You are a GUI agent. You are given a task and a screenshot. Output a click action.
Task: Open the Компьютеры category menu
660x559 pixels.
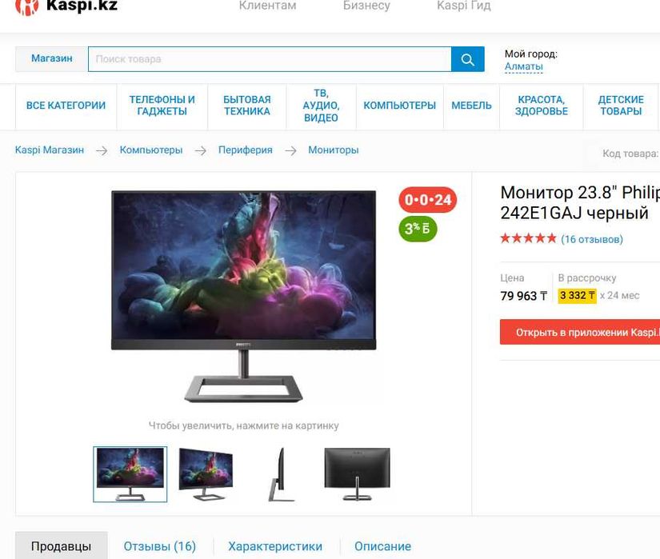click(x=399, y=106)
